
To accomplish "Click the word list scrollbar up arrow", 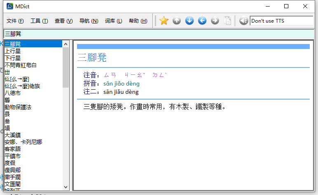I will click(x=66, y=44).
